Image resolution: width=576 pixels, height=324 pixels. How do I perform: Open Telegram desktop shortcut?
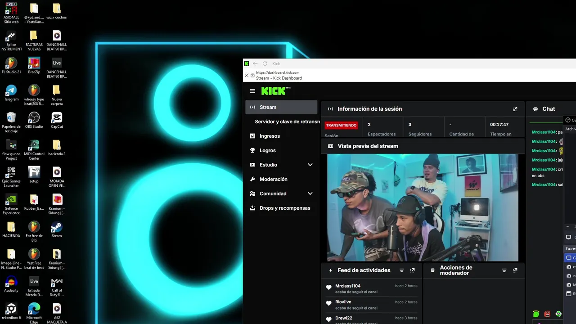[x=11, y=93]
